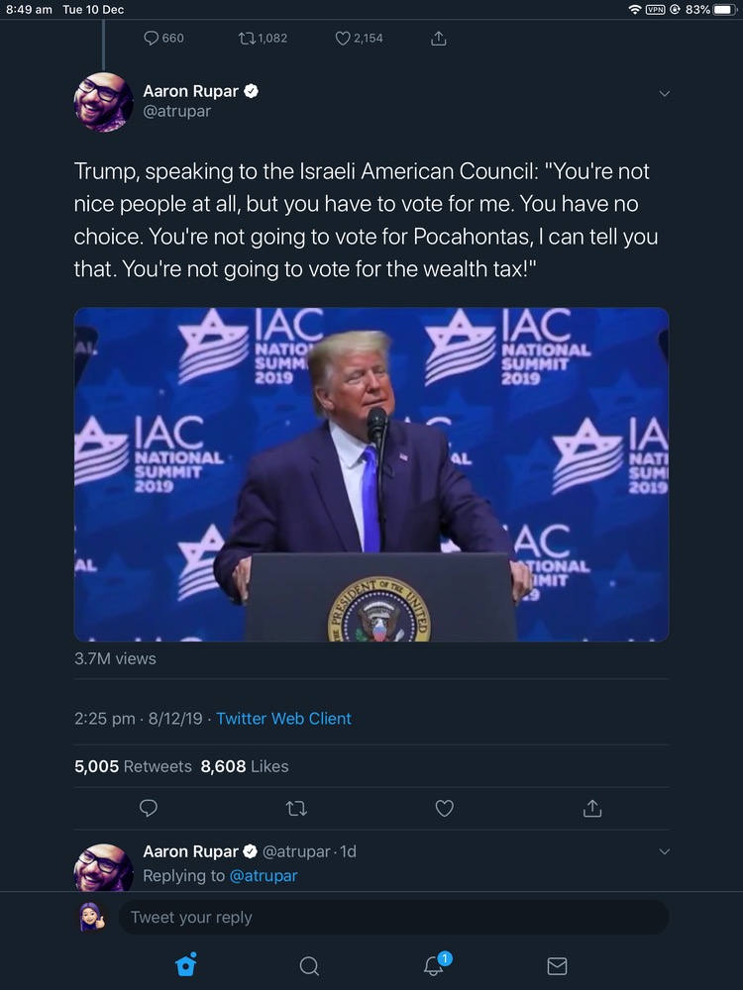Expand main tweet options chevron
Image resolution: width=743 pixels, height=990 pixels.
[x=665, y=94]
